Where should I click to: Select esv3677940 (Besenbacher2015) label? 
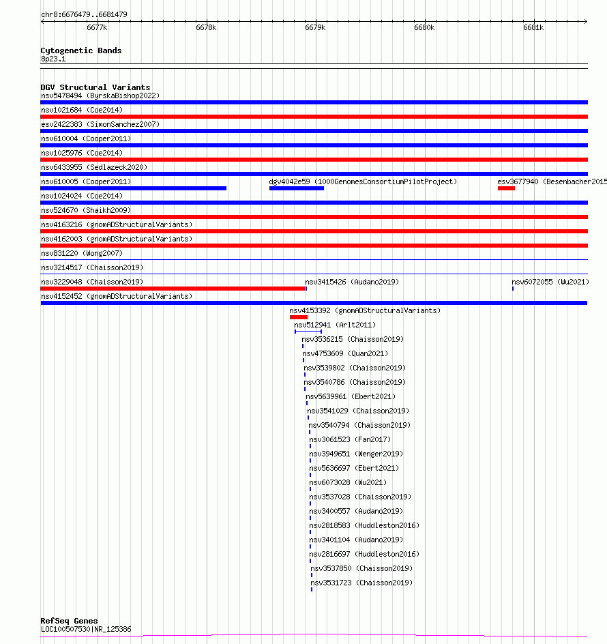point(552,181)
